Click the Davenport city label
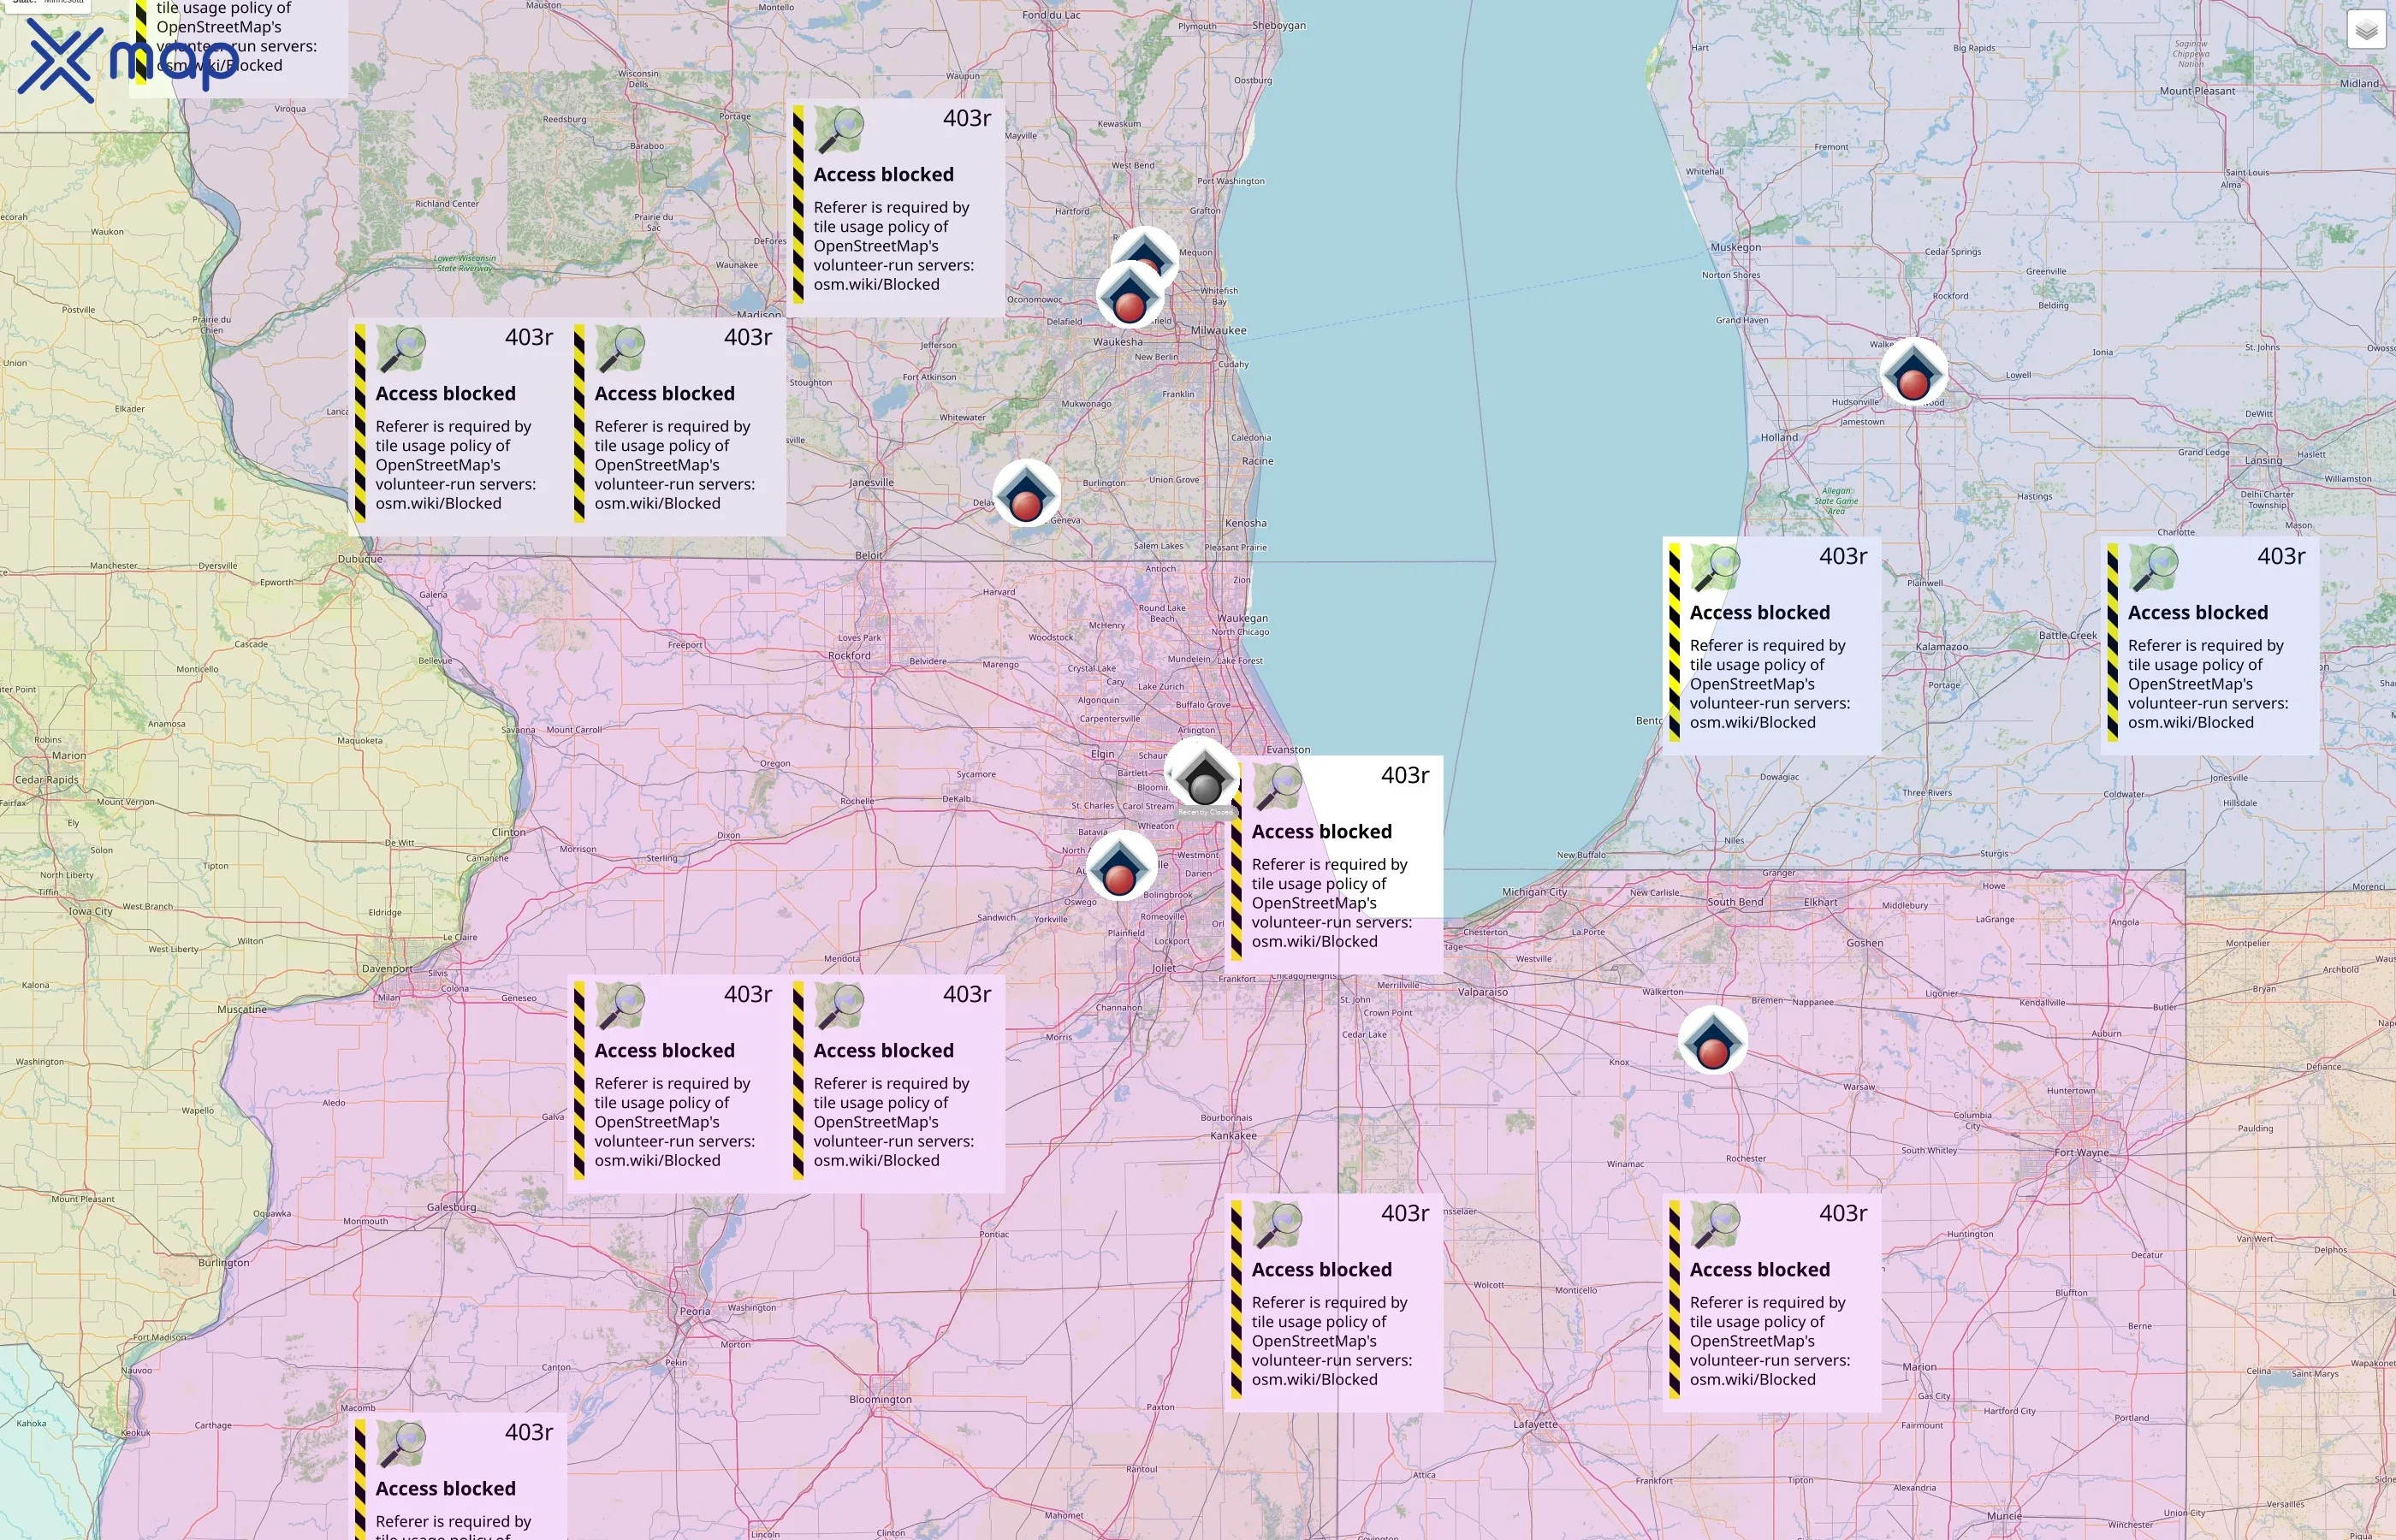Image resolution: width=2396 pixels, height=1540 pixels. pyautogui.click(x=386, y=969)
